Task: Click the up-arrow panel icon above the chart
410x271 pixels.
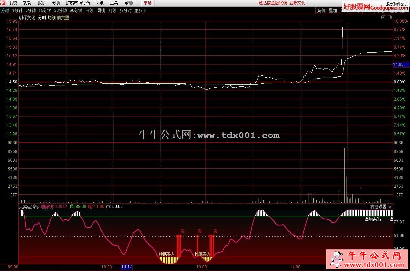Action: click(x=383, y=17)
